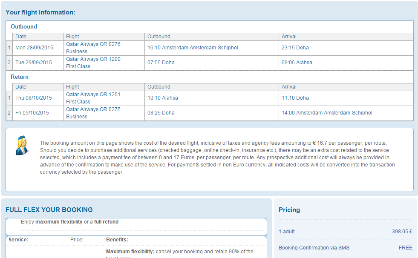Click the 'Your flight information:' heading
The image size is (418, 258).
40,12
